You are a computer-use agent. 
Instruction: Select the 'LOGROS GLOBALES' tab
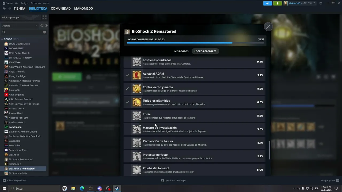click(x=205, y=51)
